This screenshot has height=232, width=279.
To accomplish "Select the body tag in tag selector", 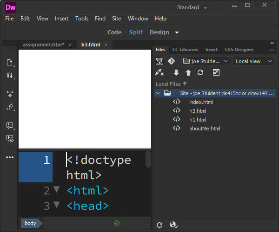I will (30, 224).
